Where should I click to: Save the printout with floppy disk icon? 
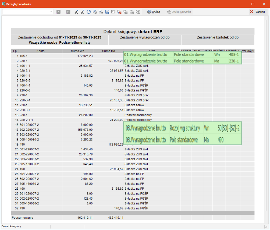107,12
